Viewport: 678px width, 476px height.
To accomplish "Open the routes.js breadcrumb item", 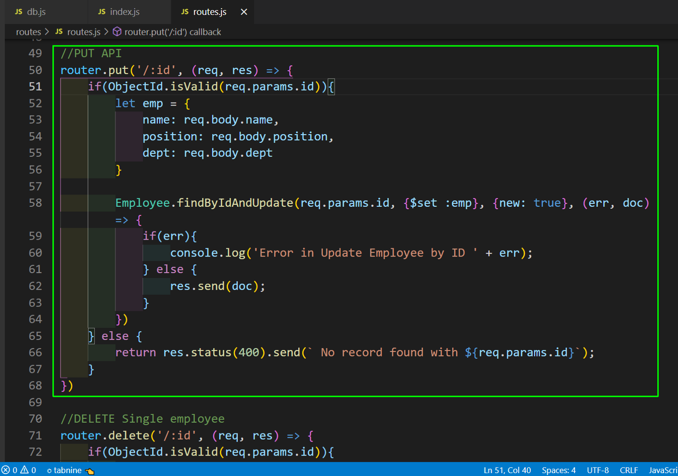I will [84, 32].
